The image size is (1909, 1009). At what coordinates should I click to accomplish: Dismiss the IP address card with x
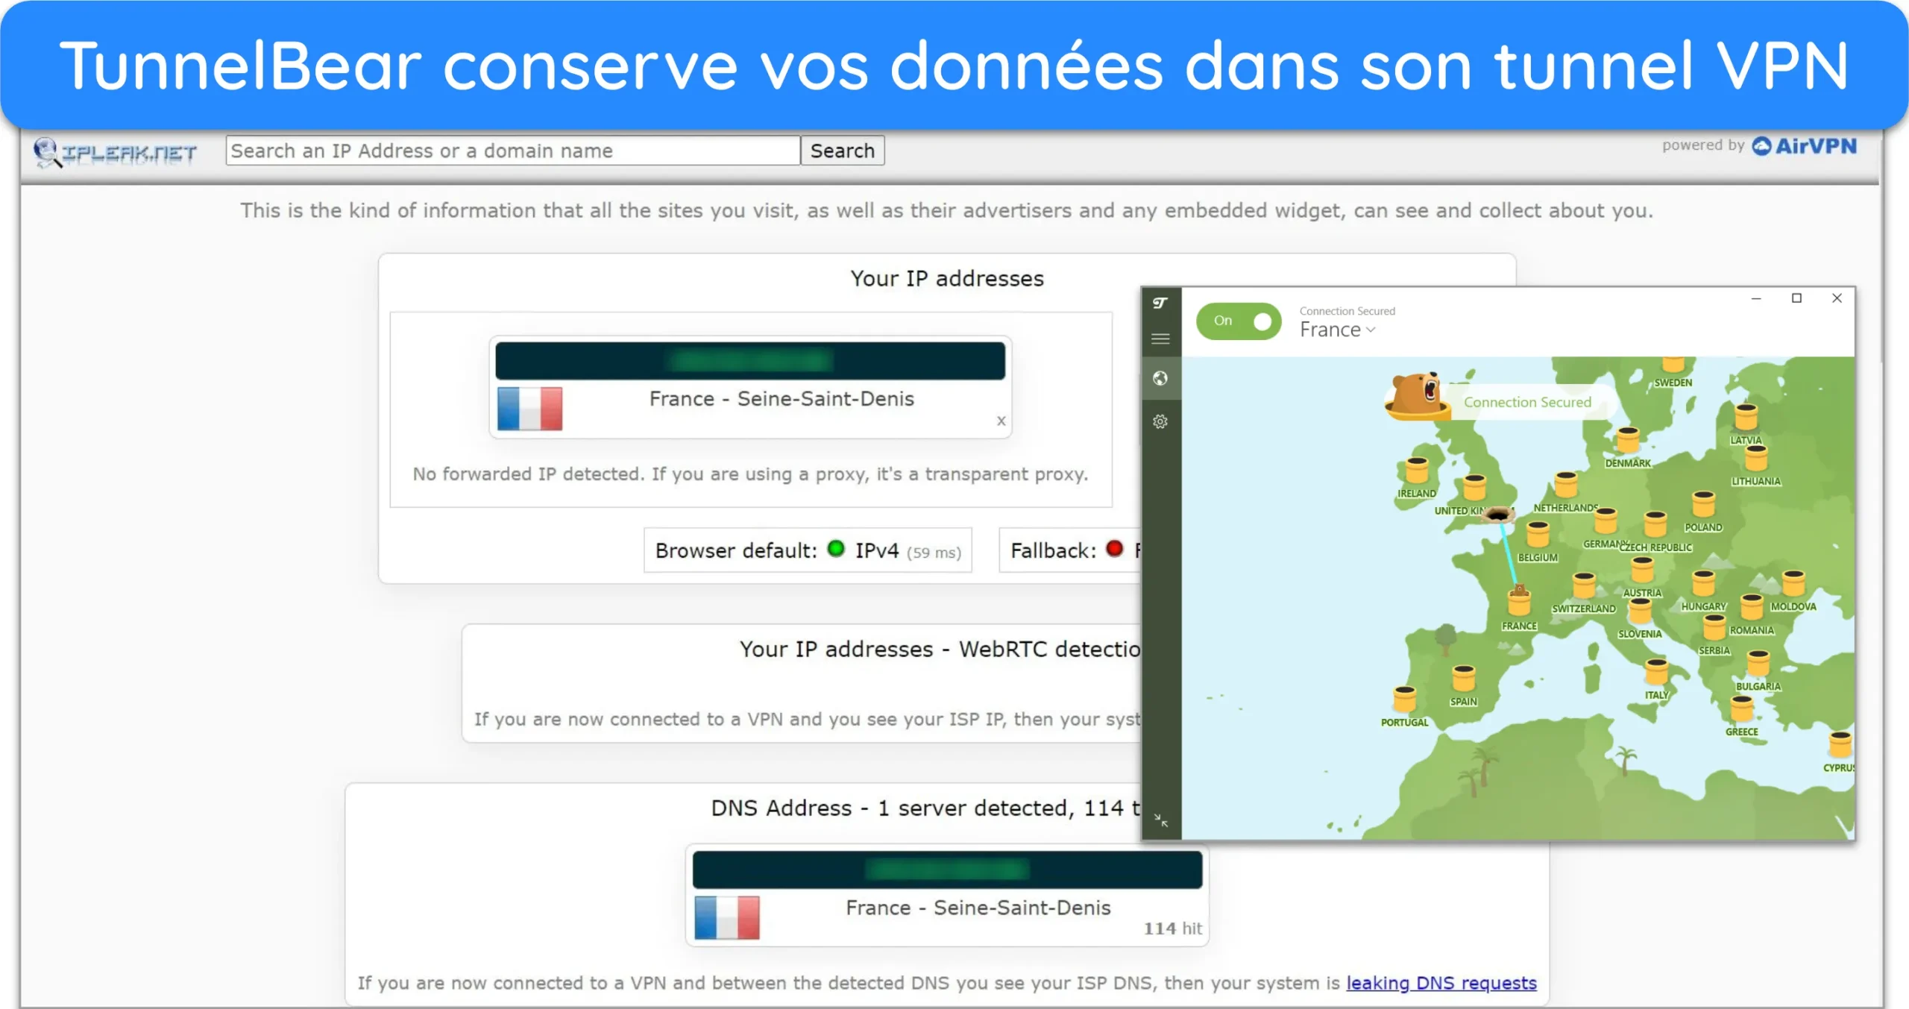click(1001, 421)
